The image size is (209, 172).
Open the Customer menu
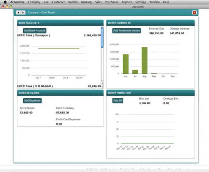[x=58, y=2]
